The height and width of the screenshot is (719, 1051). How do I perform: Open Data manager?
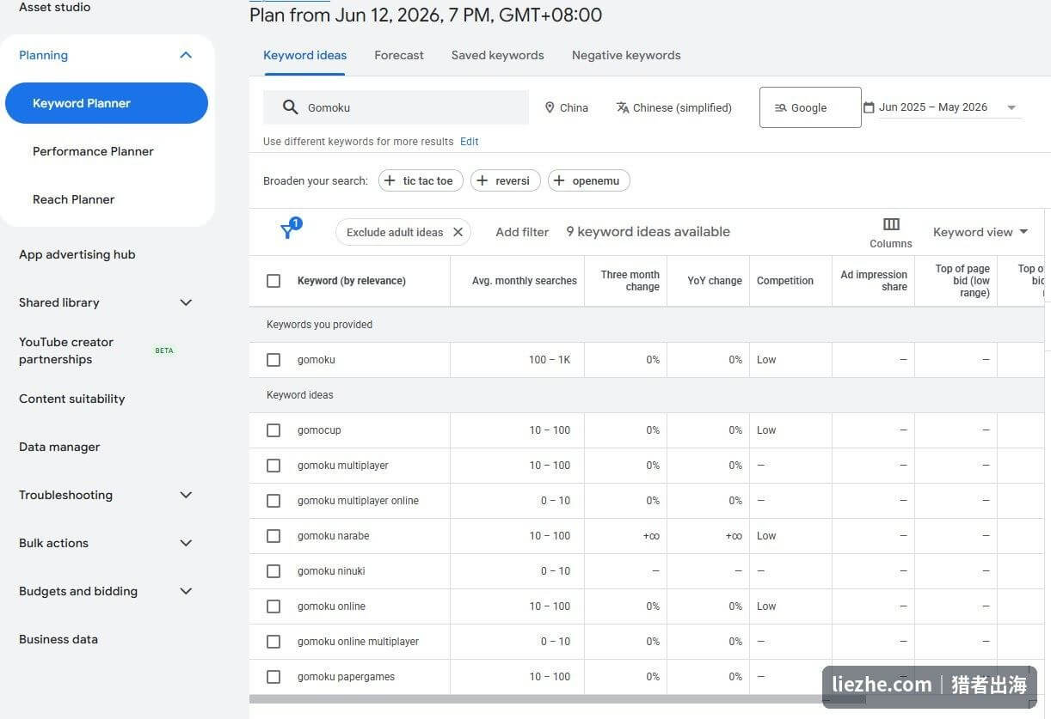[x=59, y=447]
